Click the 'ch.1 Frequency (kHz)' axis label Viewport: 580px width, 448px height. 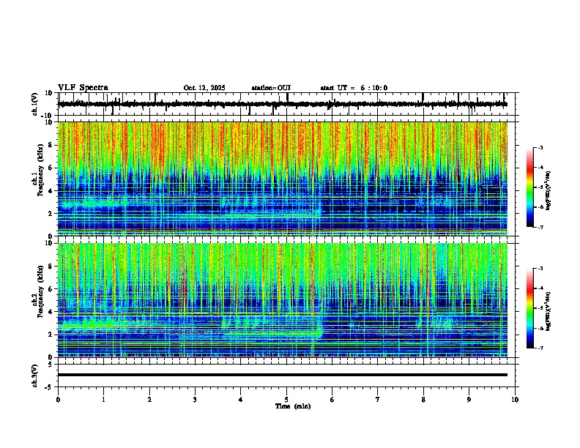coord(37,168)
